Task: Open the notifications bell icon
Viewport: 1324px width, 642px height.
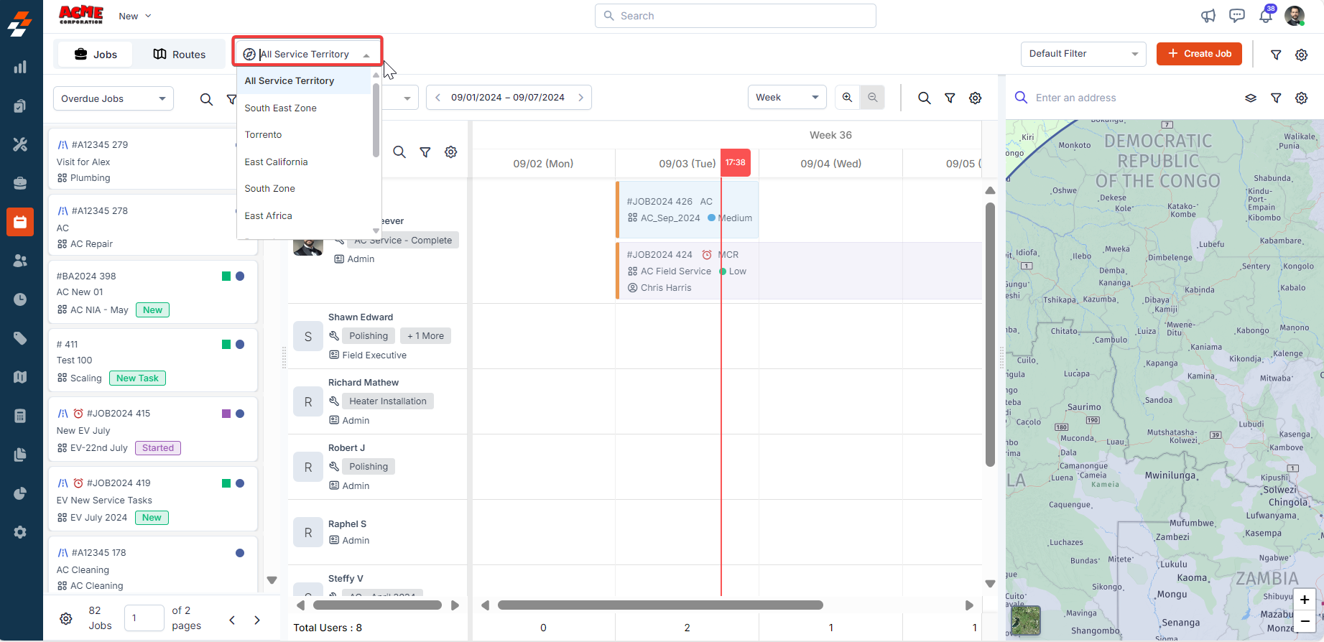Action: pyautogui.click(x=1266, y=16)
